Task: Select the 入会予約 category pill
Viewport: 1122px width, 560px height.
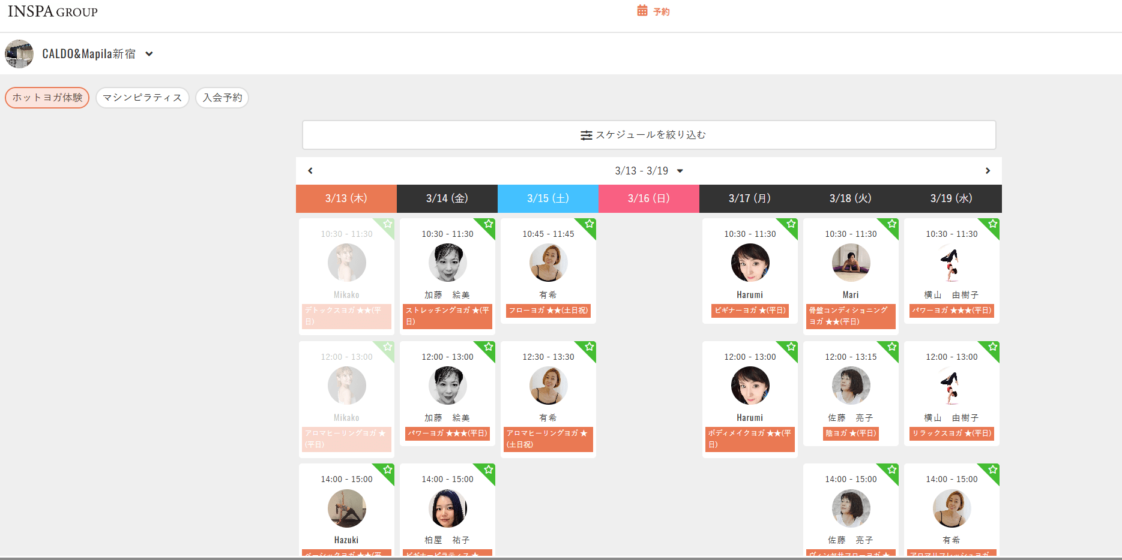Action: (222, 98)
